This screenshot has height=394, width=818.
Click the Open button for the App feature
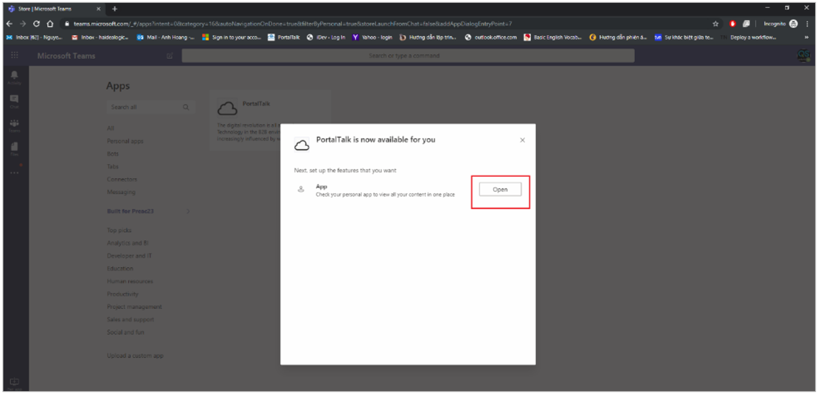[500, 189]
